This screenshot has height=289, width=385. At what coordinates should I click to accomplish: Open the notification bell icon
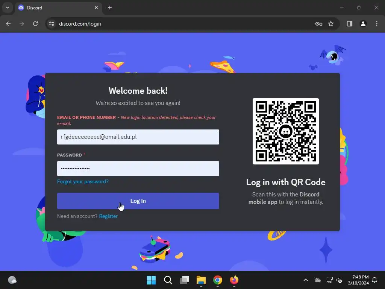(375, 280)
